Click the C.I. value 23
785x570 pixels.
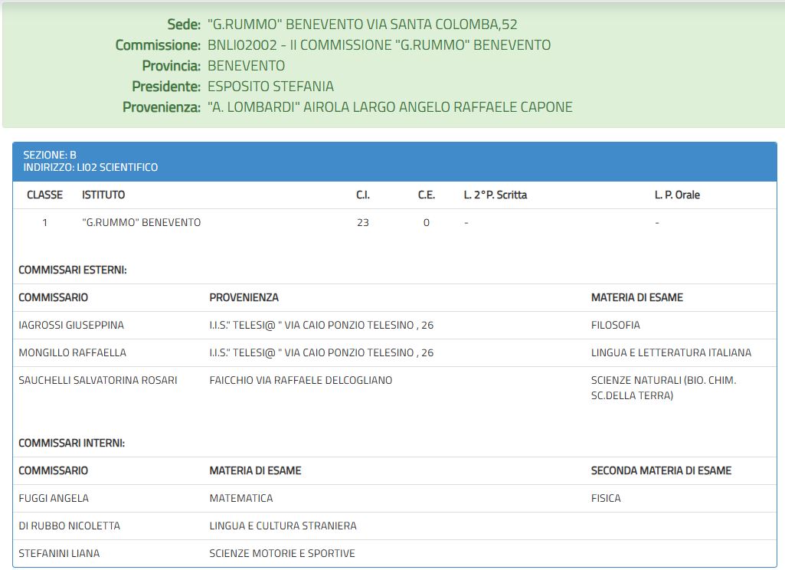coord(363,222)
